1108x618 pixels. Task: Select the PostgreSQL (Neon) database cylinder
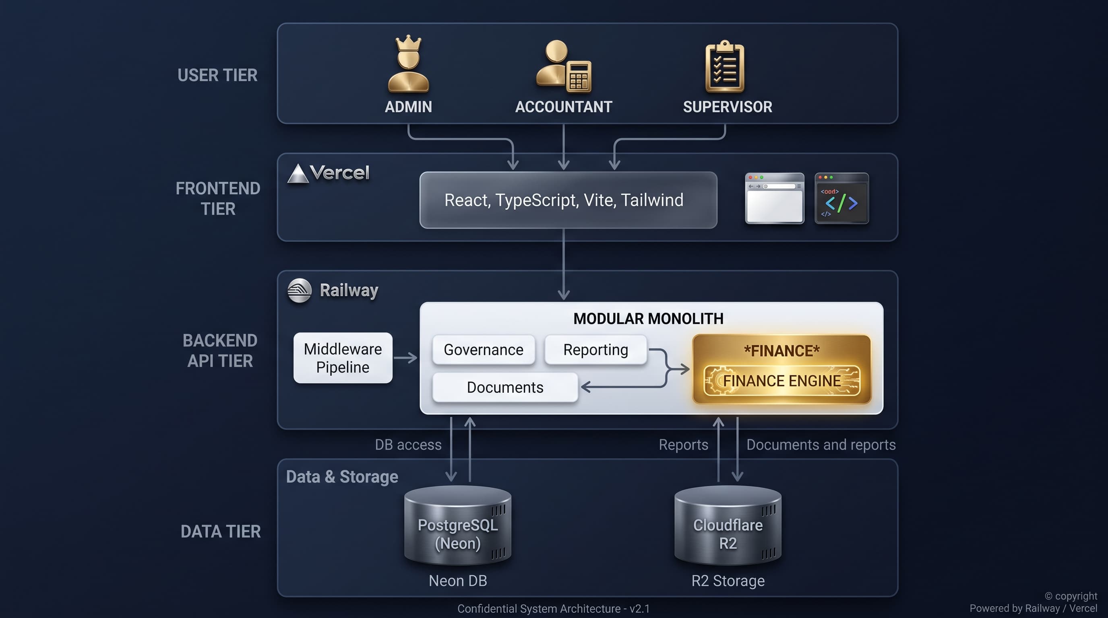[x=458, y=525]
